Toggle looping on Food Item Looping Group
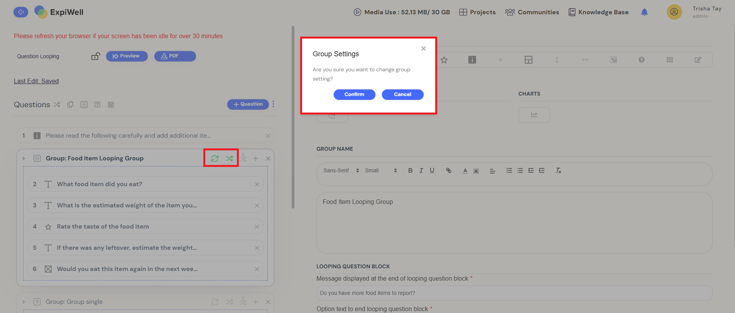Screen dimensions: 735x313 coord(215,158)
